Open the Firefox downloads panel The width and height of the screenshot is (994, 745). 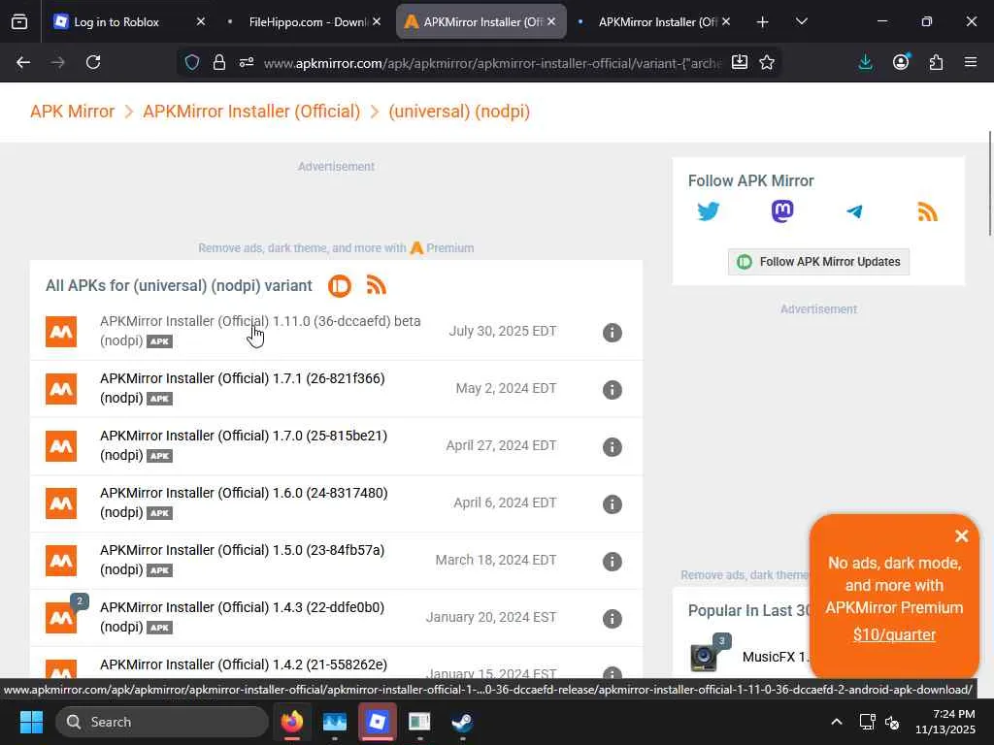(865, 62)
